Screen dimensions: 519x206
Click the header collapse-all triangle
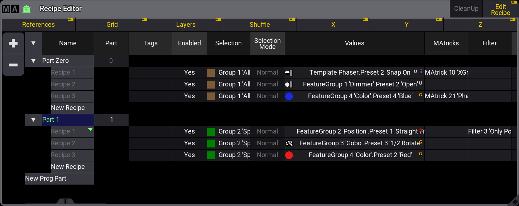[x=33, y=43]
